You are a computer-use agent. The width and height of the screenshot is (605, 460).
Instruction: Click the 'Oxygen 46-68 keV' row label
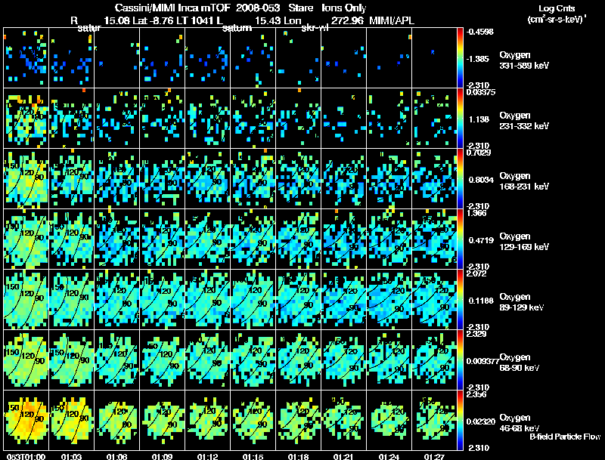coord(520,423)
